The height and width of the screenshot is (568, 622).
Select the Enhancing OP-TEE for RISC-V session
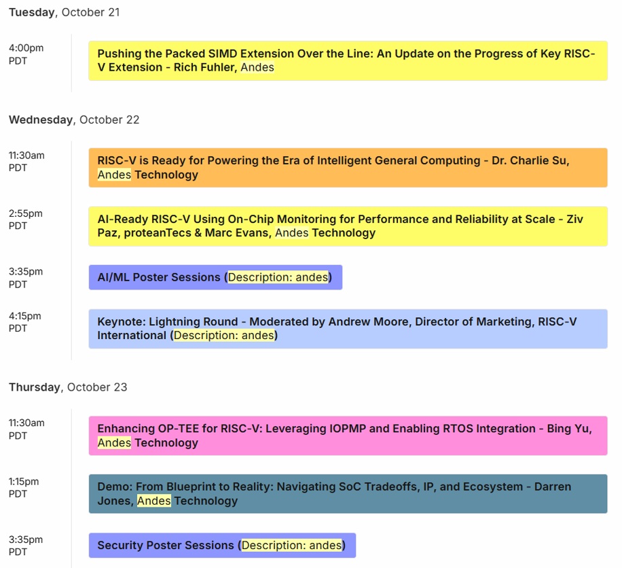[347, 436]
